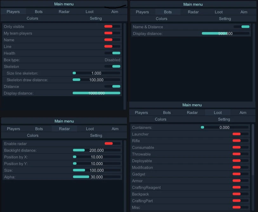Click the Loot tab above Only visible list
The height and width of the screenshot is (212, 258).
89,11
